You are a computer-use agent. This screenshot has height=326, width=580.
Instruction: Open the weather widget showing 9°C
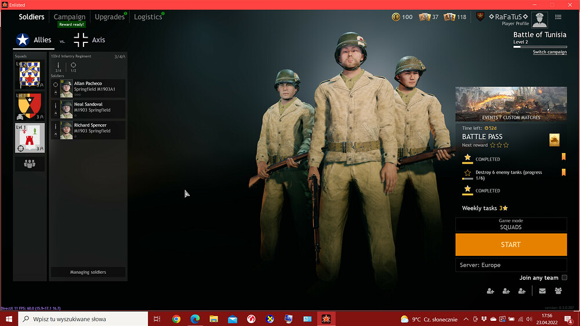[429, 320]
